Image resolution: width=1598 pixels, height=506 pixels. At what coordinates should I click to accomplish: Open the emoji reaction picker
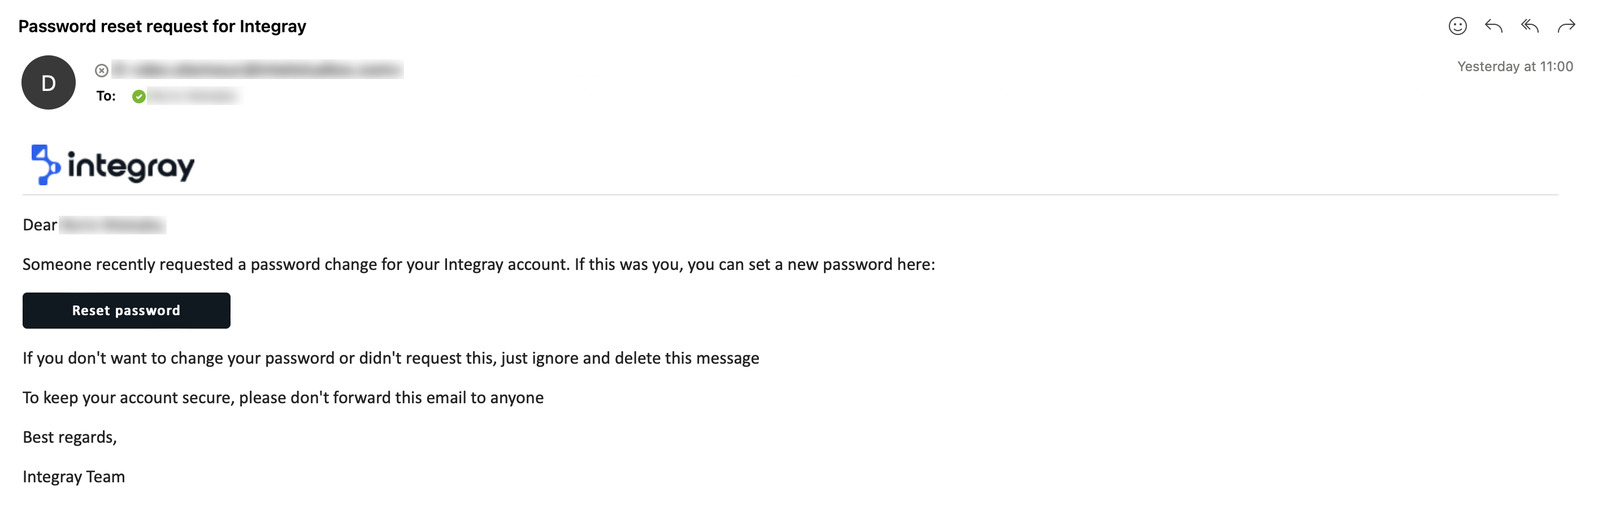1457,26
